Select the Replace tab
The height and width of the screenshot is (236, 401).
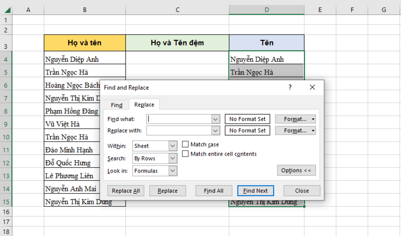click(x=144, y=105)
